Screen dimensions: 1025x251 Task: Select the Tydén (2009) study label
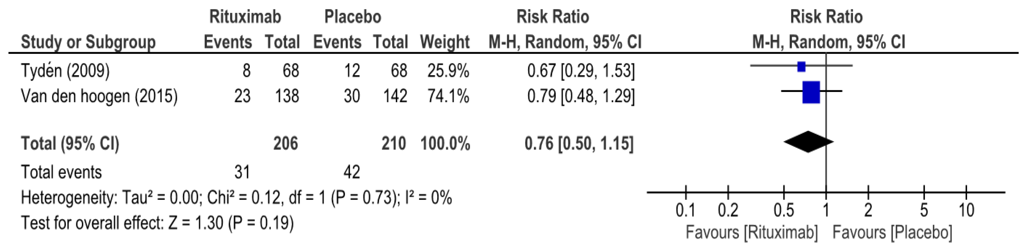pyautogui.click(x=65, y=71)
